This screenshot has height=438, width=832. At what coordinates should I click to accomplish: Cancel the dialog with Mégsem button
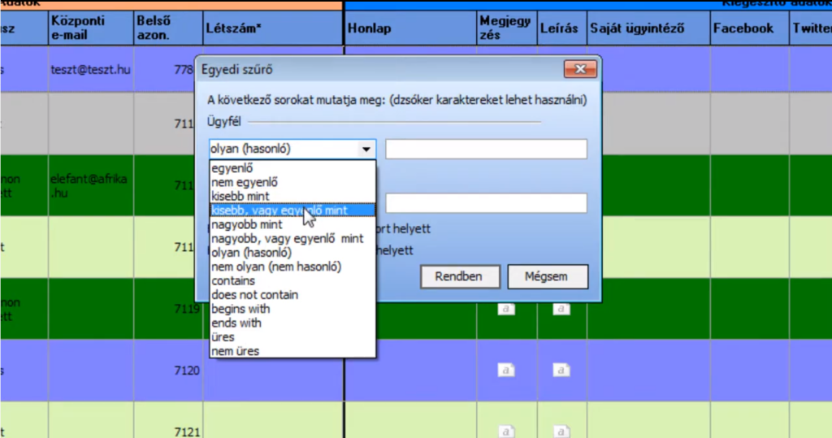[548, 276]
